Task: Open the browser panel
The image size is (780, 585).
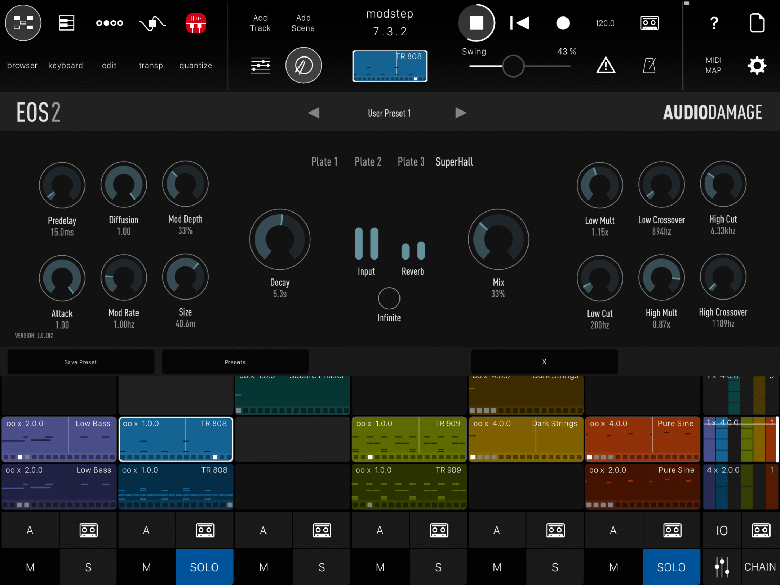Action: (22, 65)
